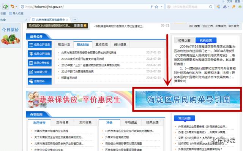The image size is (243, 151).
Task: Click the orange undo/back arrow icon
Action: point(13,6)
